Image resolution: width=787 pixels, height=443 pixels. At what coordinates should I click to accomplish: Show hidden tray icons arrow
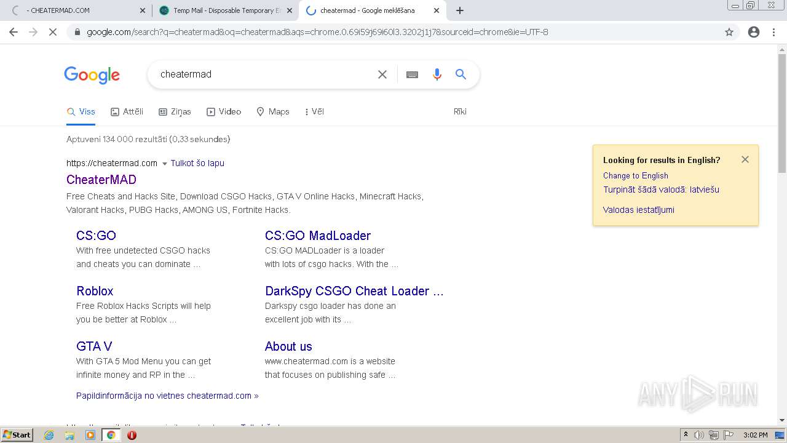pyautogui.click(x=686, y=435)
